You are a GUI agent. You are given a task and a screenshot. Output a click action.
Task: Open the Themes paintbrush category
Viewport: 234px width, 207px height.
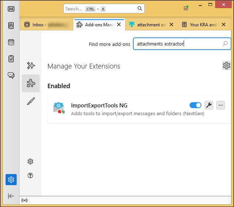(x=31, y=101)
